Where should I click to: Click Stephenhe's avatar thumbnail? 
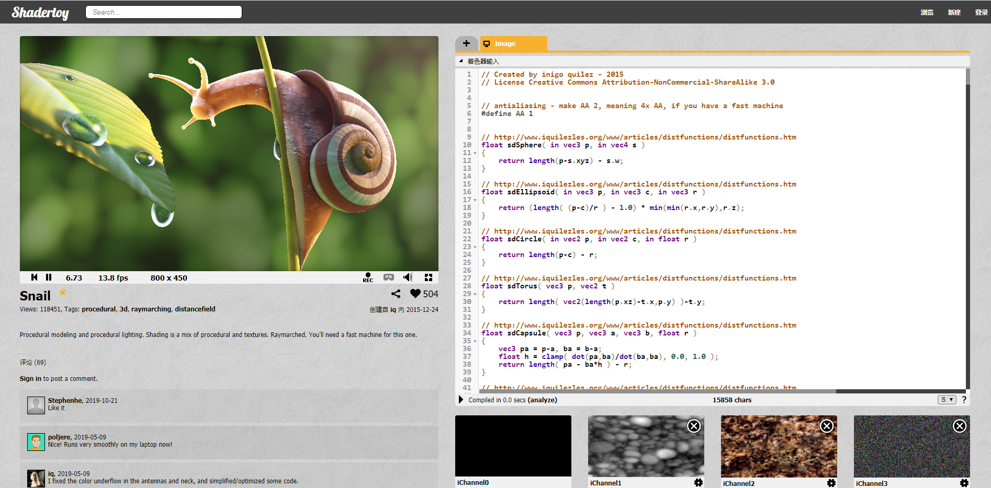[36, 405]
